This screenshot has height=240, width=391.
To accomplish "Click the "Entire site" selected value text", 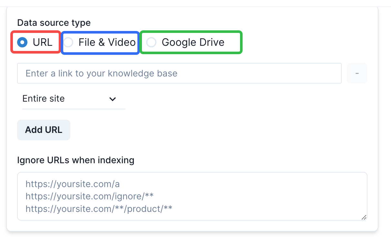I will click(x=44, y=99).
